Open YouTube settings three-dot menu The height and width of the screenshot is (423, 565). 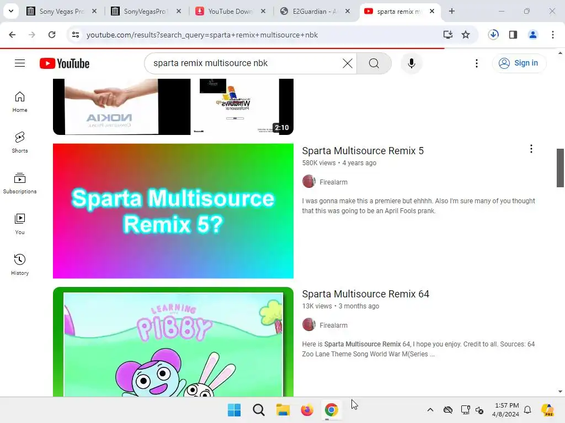coord(476,63)
